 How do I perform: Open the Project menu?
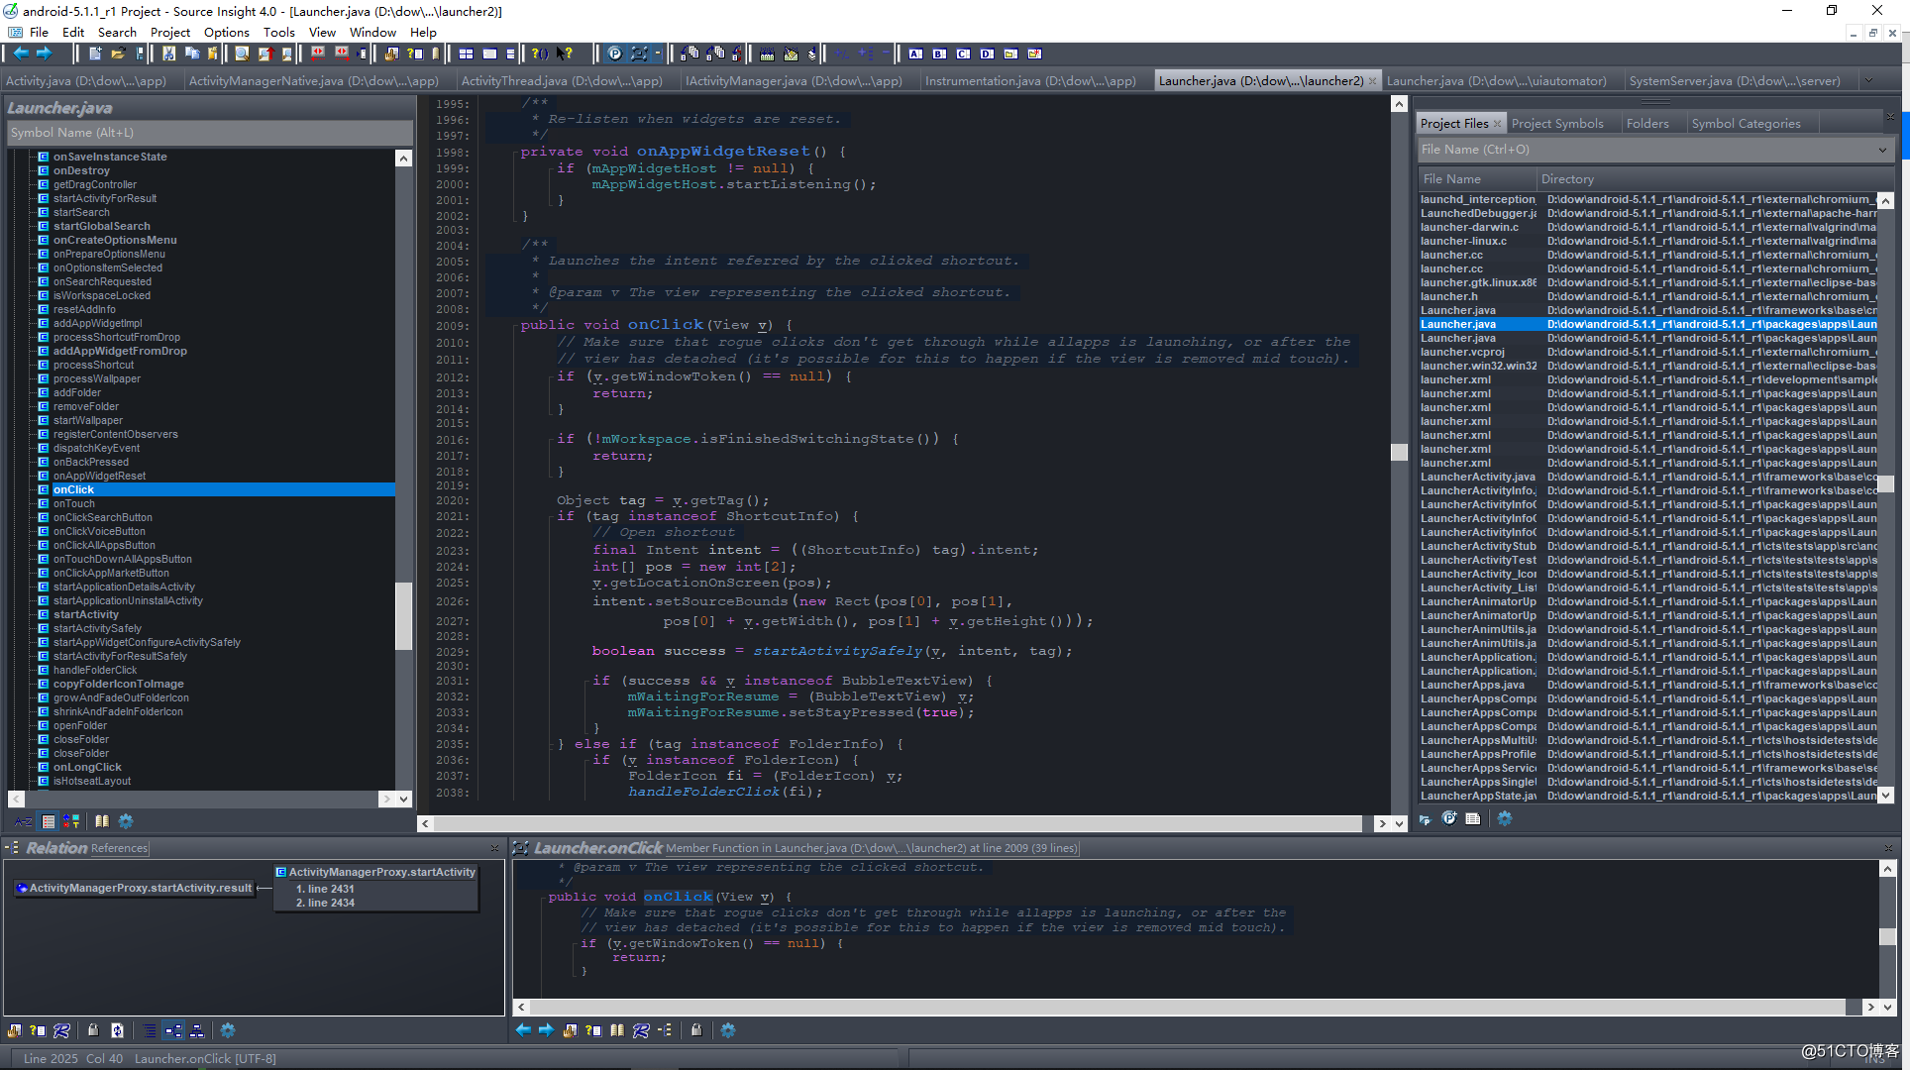[x=170, y=32]
